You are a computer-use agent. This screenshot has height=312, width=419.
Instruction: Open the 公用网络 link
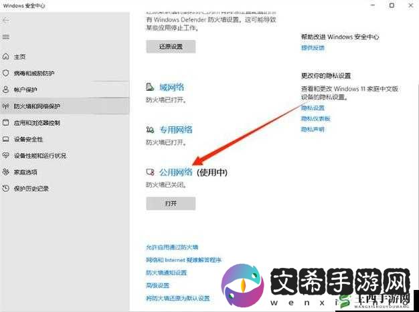coord(176,172)
